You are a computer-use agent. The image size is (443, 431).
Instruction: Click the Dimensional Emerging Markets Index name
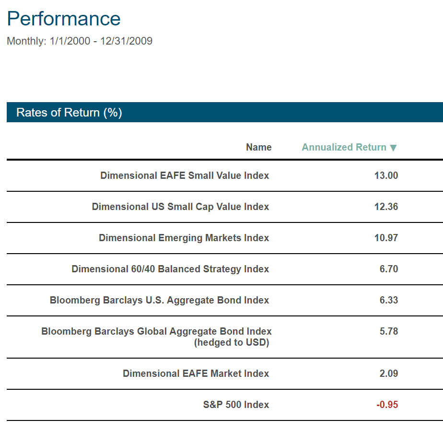point(184,238)
